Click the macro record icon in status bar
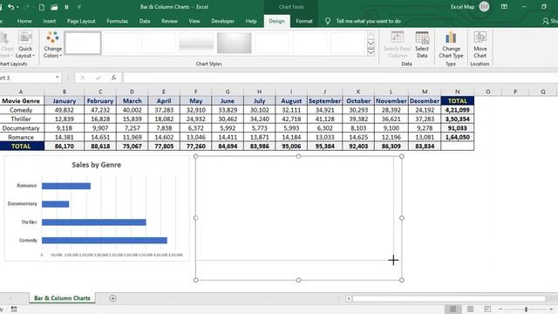The image size is (558, 314). (x=14, y=309)
